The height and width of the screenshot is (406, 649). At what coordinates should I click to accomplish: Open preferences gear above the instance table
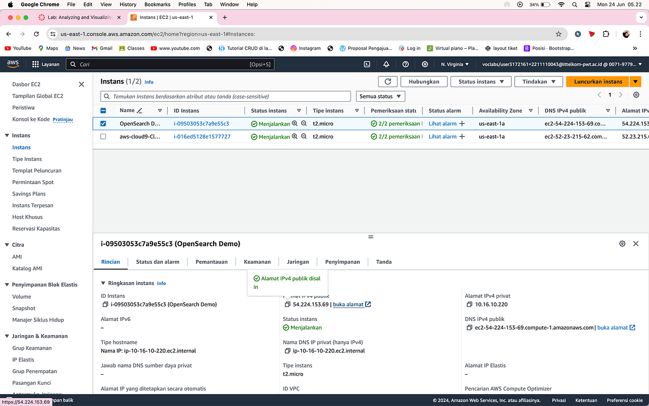coord(636,95)
